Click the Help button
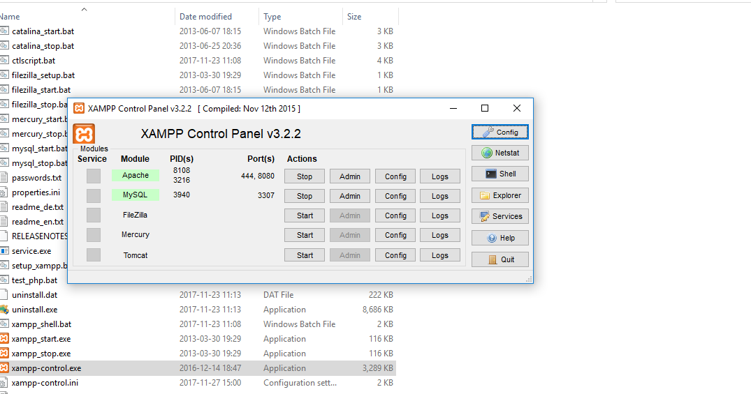 click(x=500, y=238)
